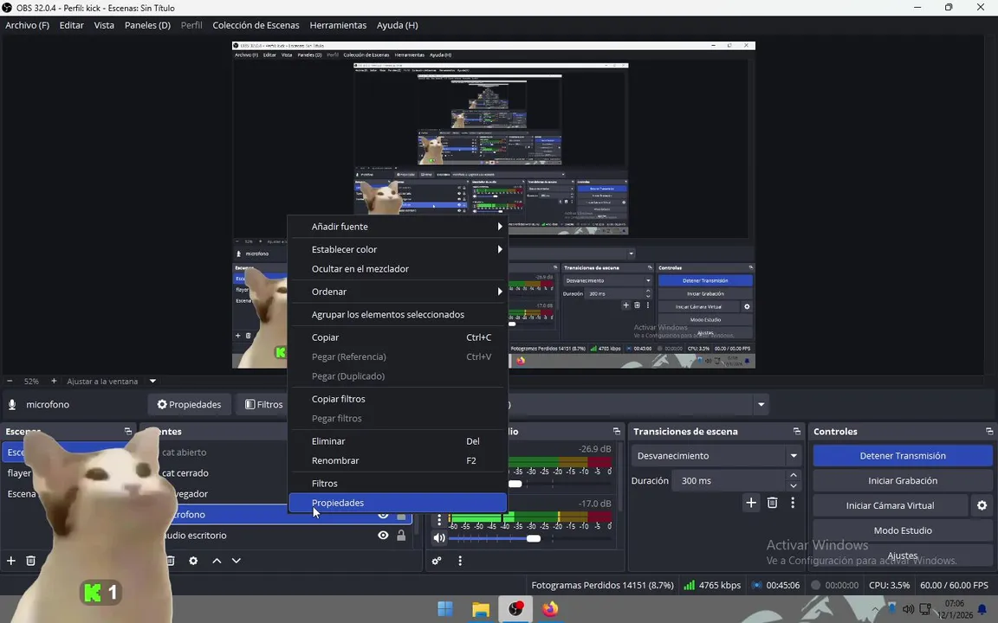Add a new scene with plus icon
This screenshot has width=998, height=623.
point(10,561)
